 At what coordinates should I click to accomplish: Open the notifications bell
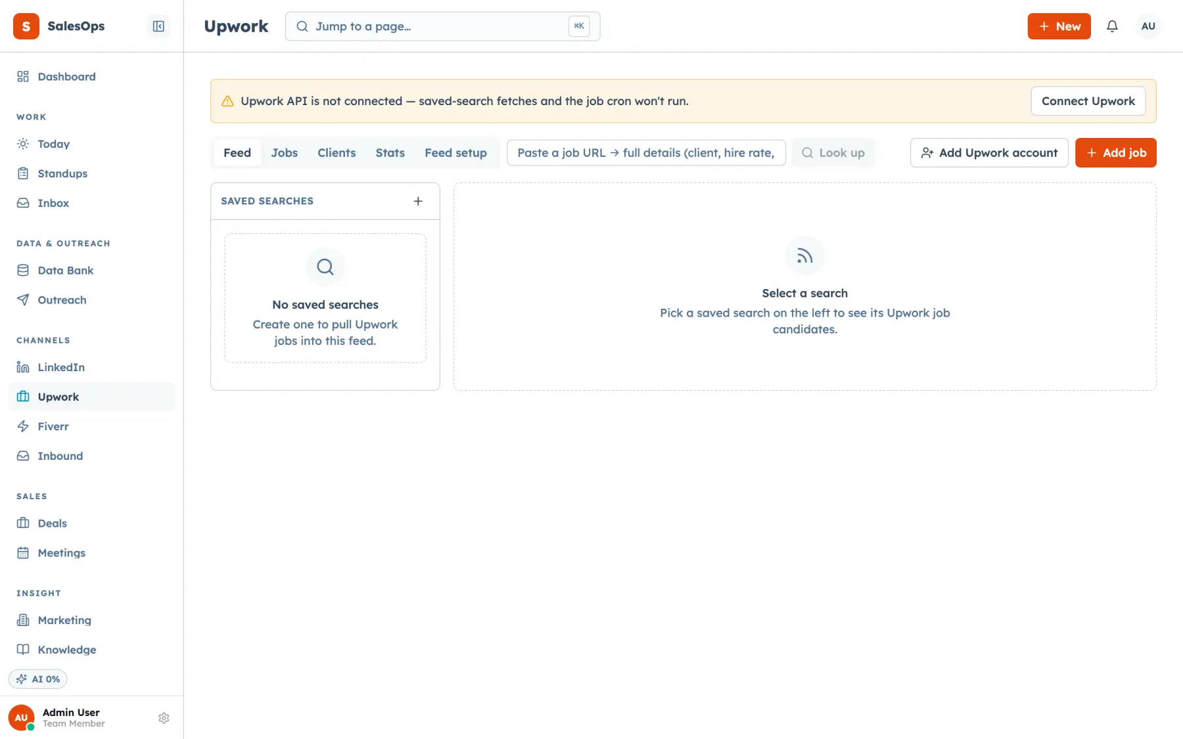click(x=1112, y=26)
